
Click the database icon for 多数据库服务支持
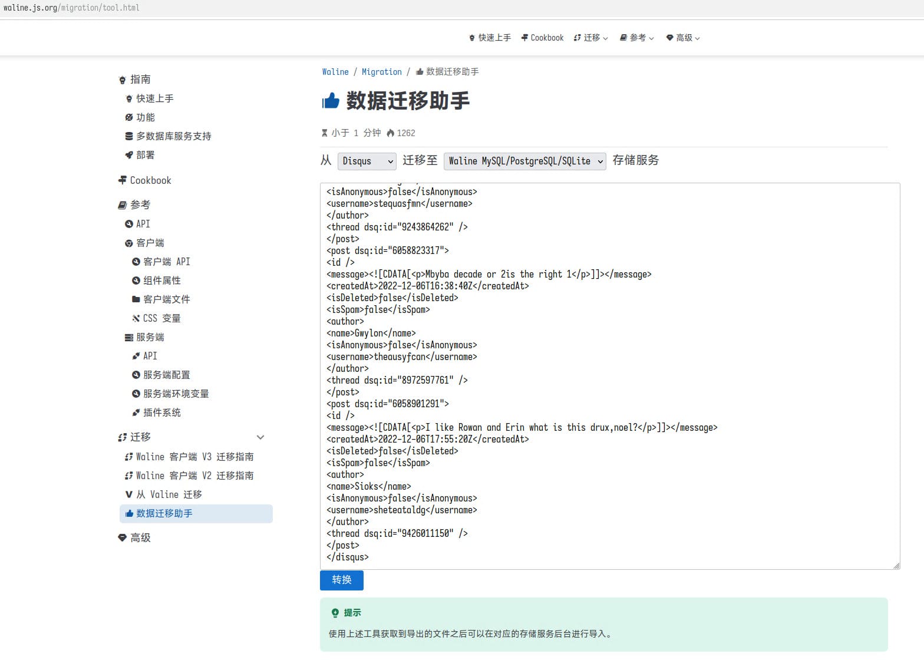(x=129, y=136)
